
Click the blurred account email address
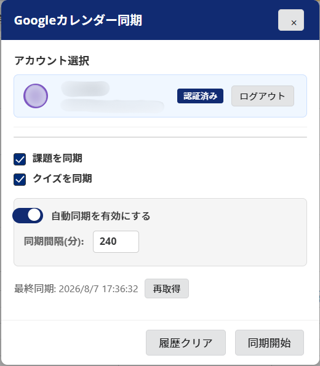(113, 106)
